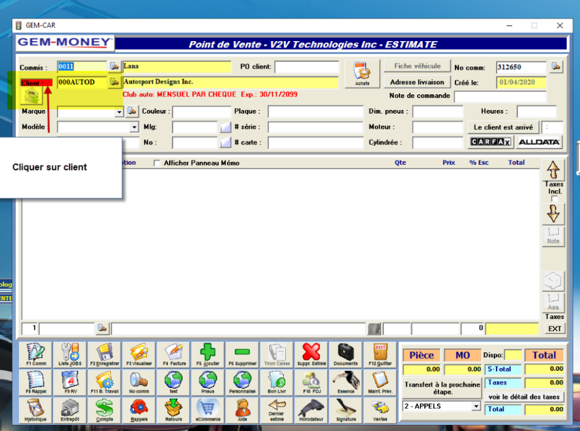
Task: Open Horodateur scanner icon
Action: 311,410
